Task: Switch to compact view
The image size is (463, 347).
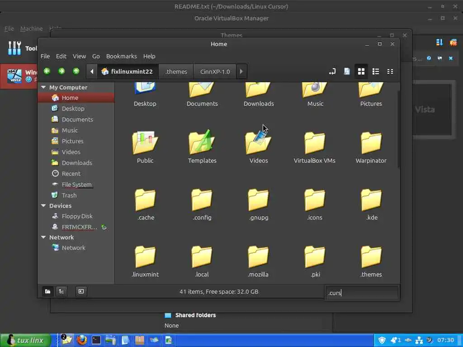Action: pyautogui.click(x=390, y=71)
